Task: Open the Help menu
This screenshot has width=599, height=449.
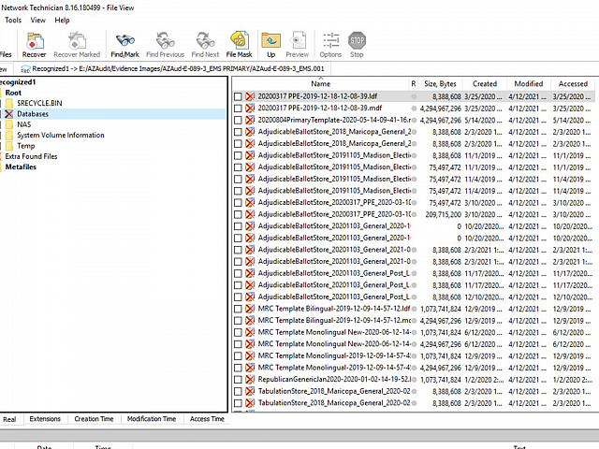Action: [62, 21]
